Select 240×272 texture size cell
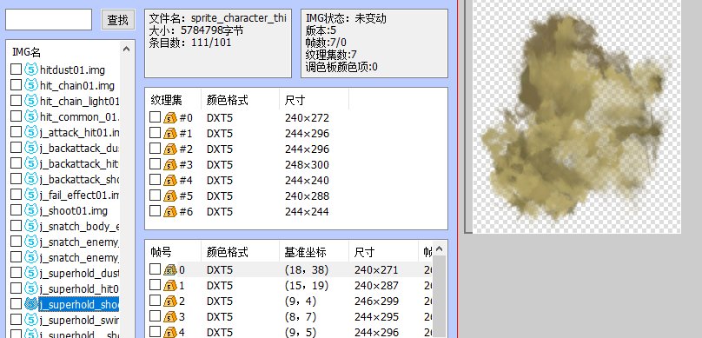The image size is (702, 338). [x=307, y=118]
